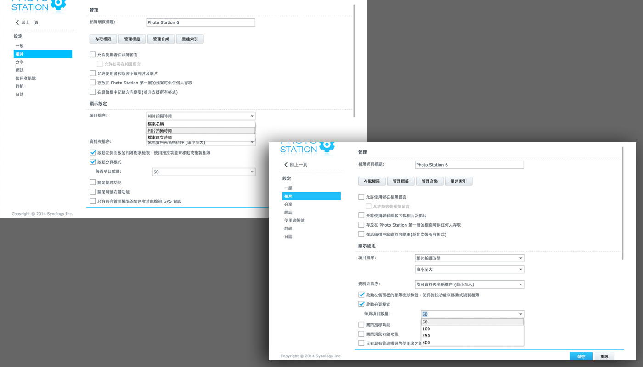Screen dimensions: 643x367
Task: Click the 重設 reset button
Action: (x=604, y=356)
